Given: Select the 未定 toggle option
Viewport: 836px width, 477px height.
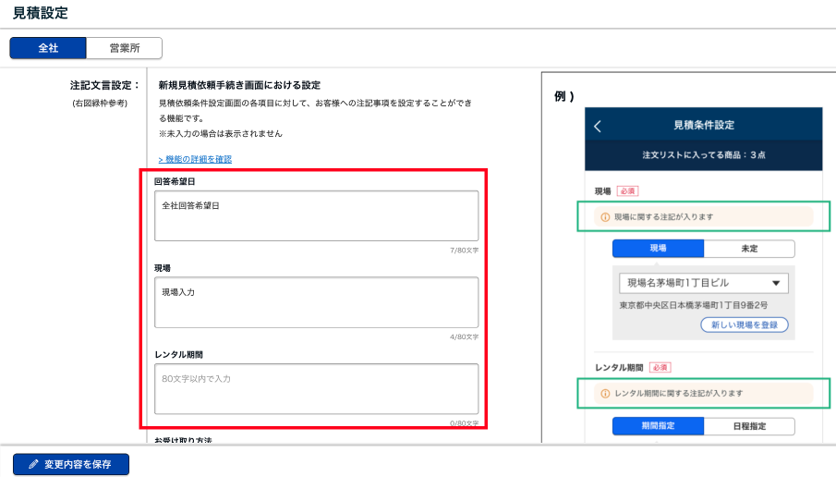Looking at the screenshot, I should tap(749, 249).
